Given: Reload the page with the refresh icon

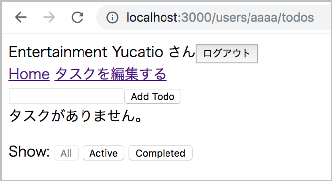Looking at the screenshot, I should coord(77,17).
